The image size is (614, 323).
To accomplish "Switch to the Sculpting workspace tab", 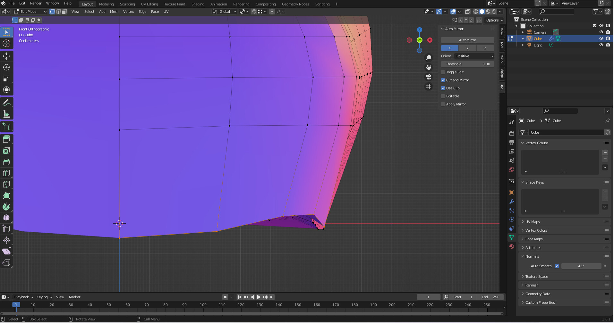I will coord(127,4).
